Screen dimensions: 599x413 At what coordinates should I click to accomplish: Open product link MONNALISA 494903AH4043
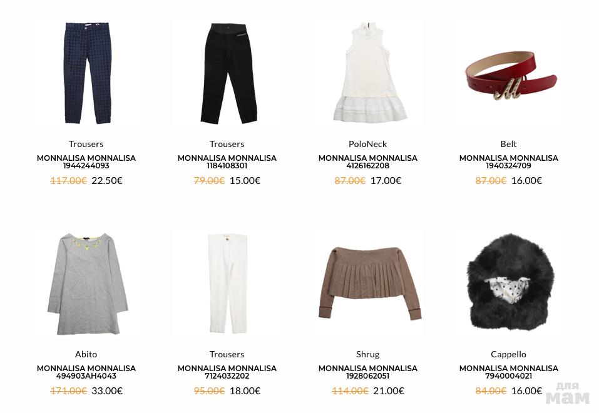86,372
